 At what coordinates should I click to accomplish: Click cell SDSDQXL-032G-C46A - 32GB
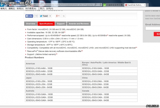click(109, 97)
